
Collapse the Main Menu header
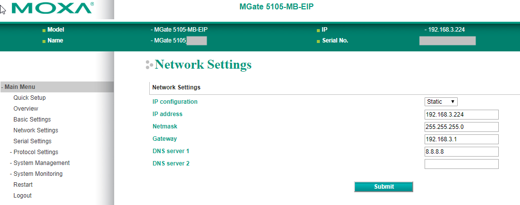coord(57,87)
